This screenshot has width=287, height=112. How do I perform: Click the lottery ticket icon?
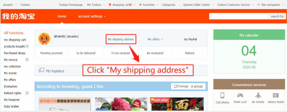[x=276, y=96]
